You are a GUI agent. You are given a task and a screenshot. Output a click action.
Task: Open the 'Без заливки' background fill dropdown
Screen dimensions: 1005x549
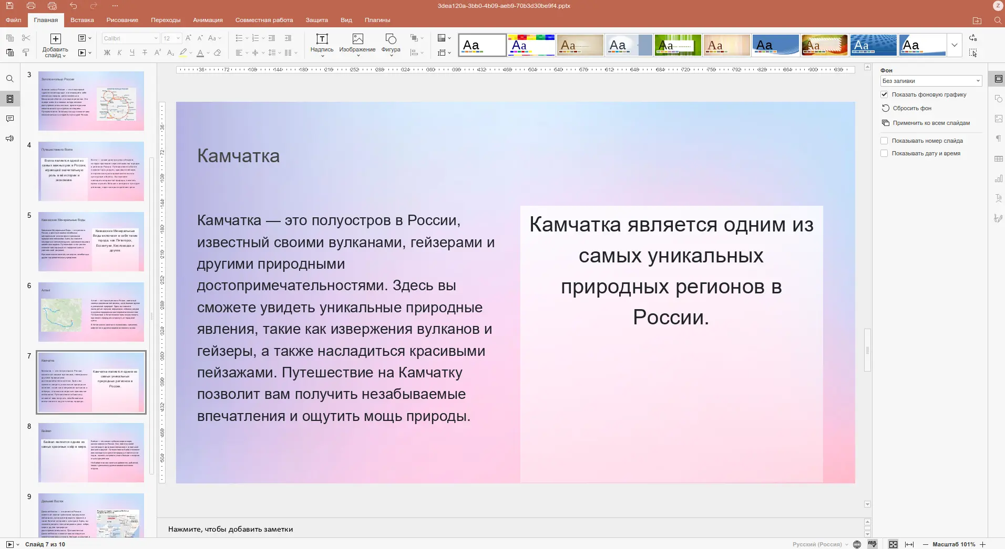[x=930, y=81]
